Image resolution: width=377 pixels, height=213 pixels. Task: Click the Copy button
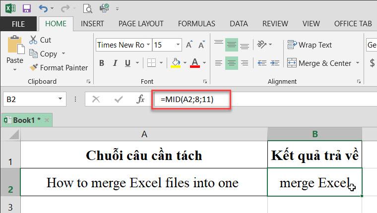click(x=43, y=54)
